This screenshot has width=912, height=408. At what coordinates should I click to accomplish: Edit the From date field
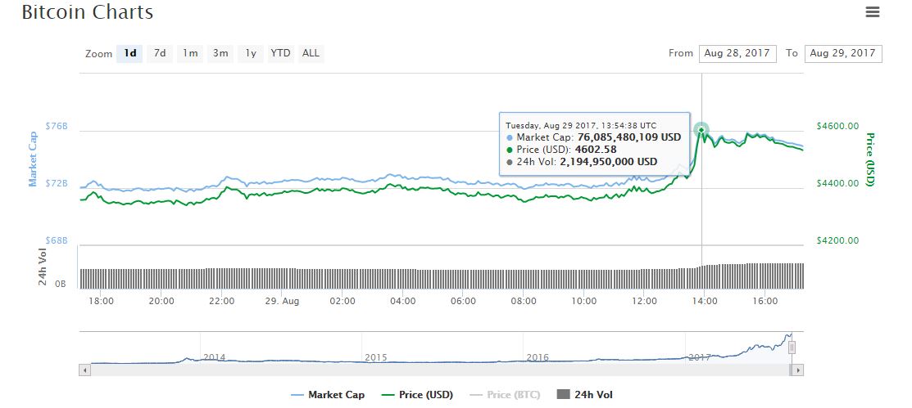pos(737,53)
